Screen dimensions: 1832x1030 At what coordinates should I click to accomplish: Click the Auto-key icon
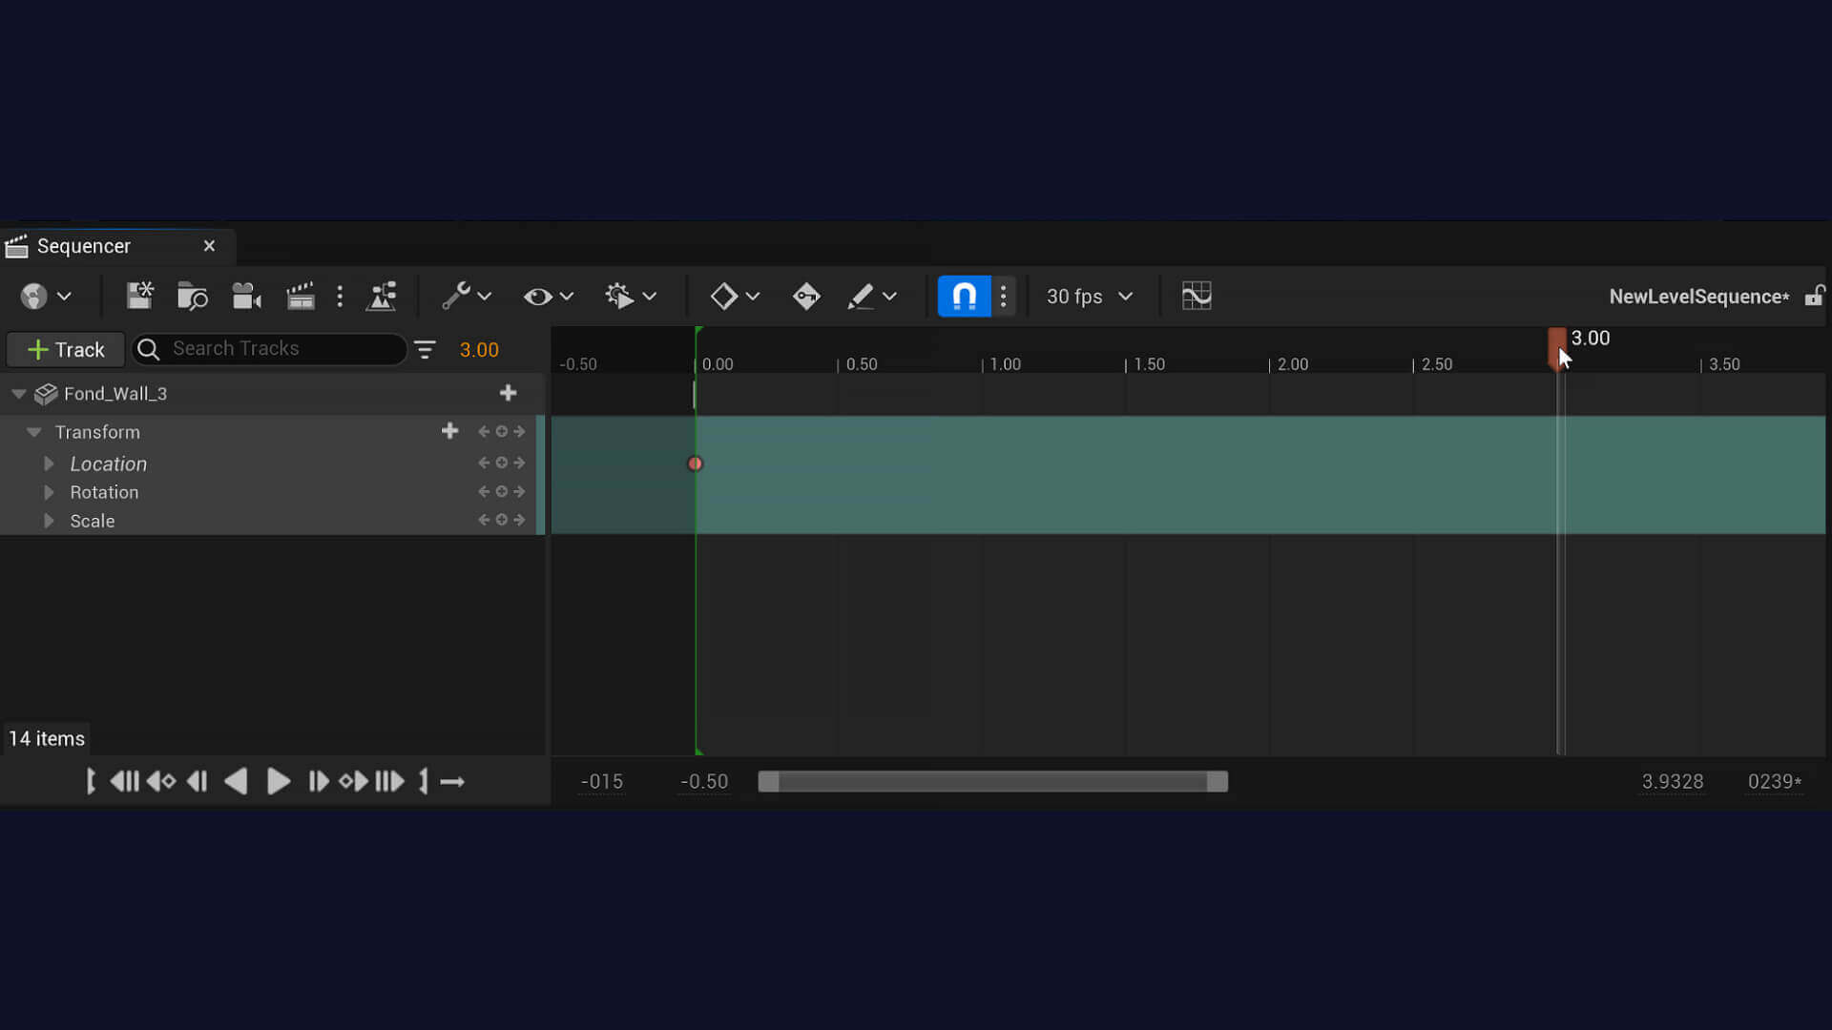coord(805,297)
